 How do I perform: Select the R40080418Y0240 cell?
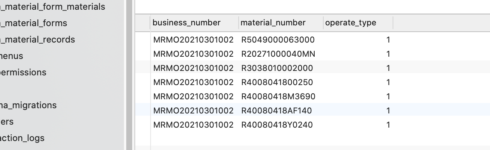[x=277, y=125]
